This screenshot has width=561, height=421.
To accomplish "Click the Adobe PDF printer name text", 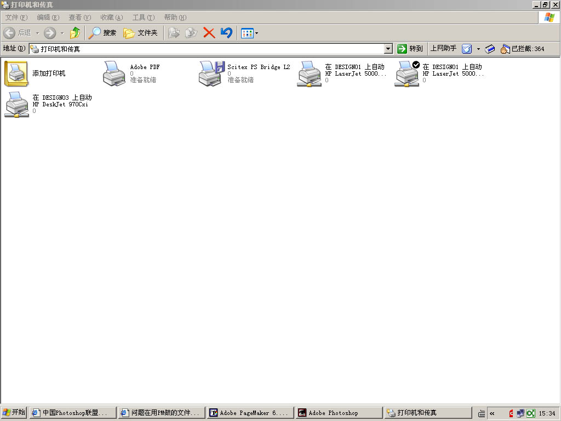I will [145, 67].
